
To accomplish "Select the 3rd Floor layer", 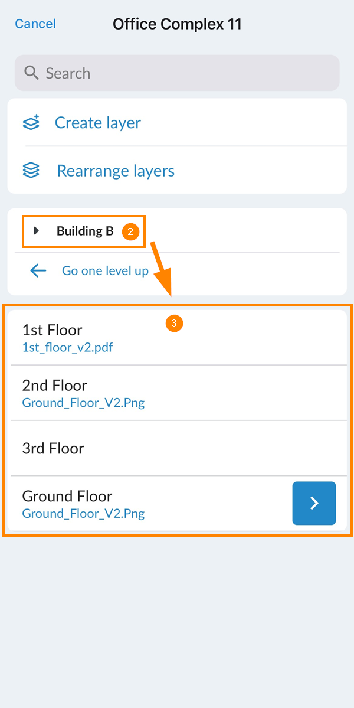I will [53, 448].
